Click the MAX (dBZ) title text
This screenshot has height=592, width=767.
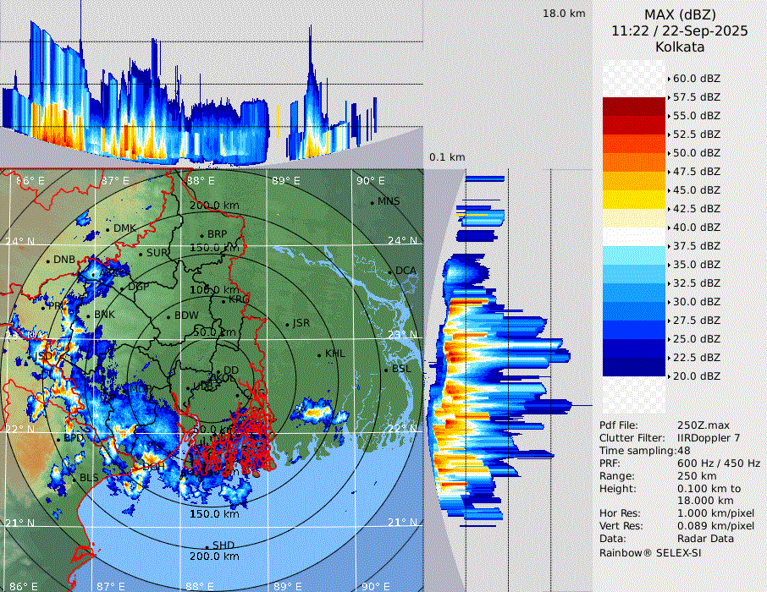[680, 14]
